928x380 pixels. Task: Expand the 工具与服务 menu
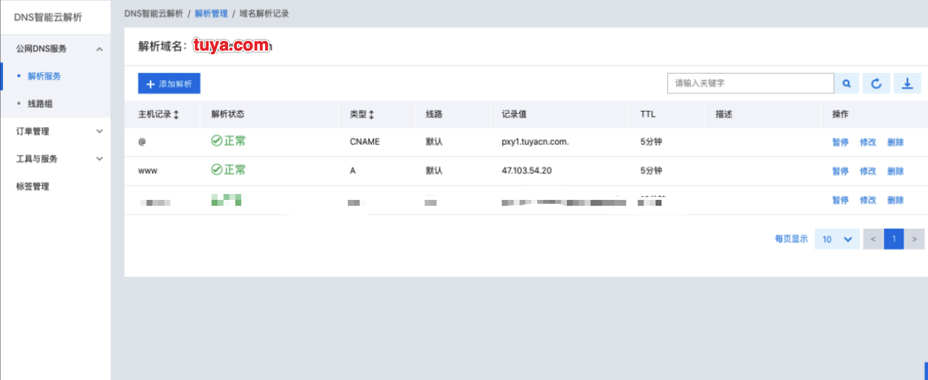pos(100,159)
